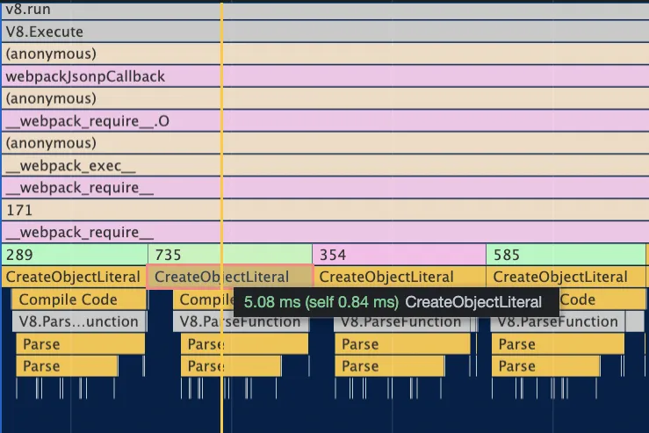Click CreateObjectLiteral under block 585
This screenshot has width=649, height=433.
click(566, 277)
